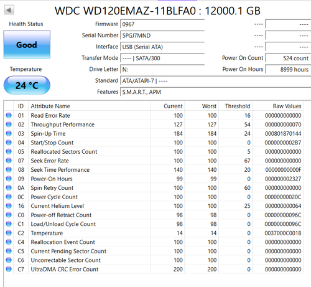
Task: Select raw value 00000000020C
Action: click(283, 197)
